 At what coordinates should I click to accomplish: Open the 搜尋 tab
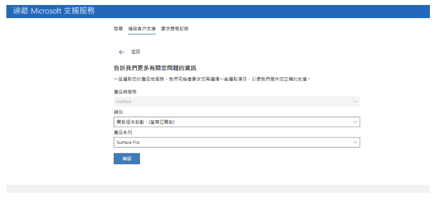[118, 29]
